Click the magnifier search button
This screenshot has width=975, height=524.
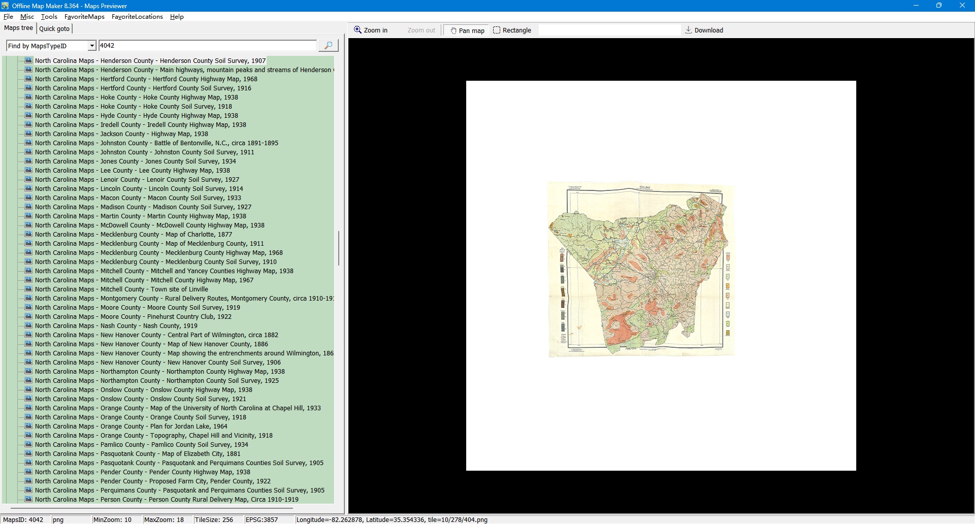coord(328,46)
